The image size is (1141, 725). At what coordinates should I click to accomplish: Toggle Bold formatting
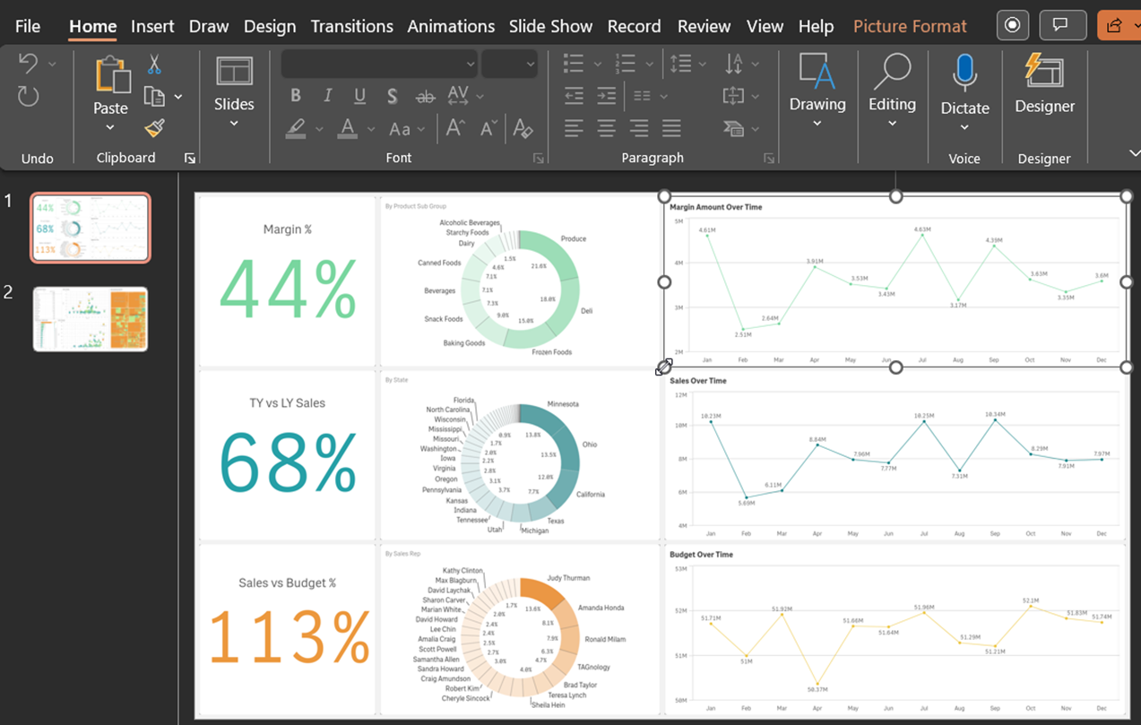point(295,96)
